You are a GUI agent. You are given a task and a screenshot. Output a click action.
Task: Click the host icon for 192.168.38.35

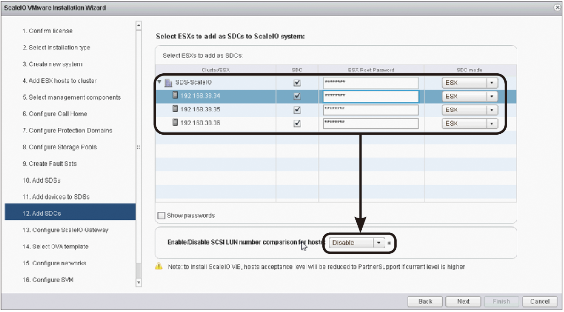[x=175, y=109]
